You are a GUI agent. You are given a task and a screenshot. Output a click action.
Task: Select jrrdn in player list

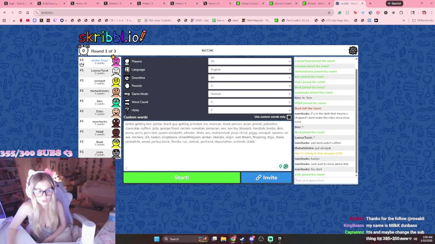click(x=100, y=153)
